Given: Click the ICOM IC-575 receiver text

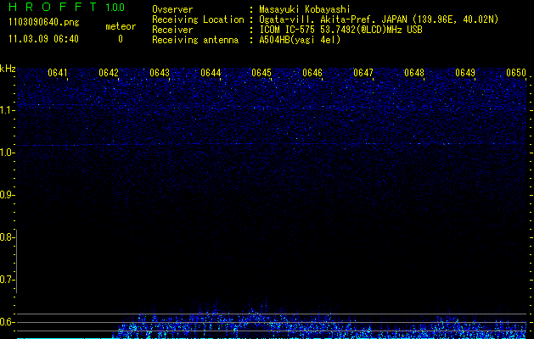Looking at the screenshot, I should click(340, 30).
